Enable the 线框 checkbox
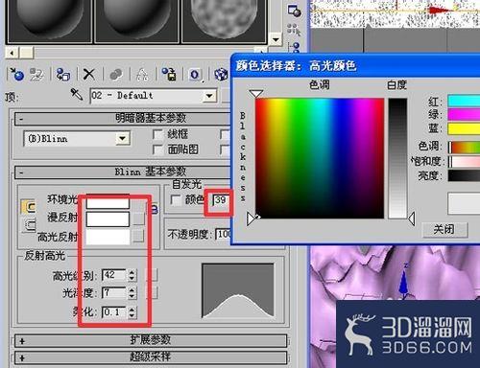 (x=157, y=134)
